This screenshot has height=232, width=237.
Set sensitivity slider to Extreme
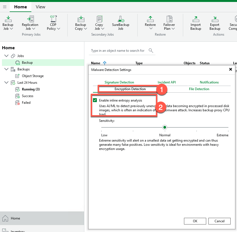(x=228, y=127)
